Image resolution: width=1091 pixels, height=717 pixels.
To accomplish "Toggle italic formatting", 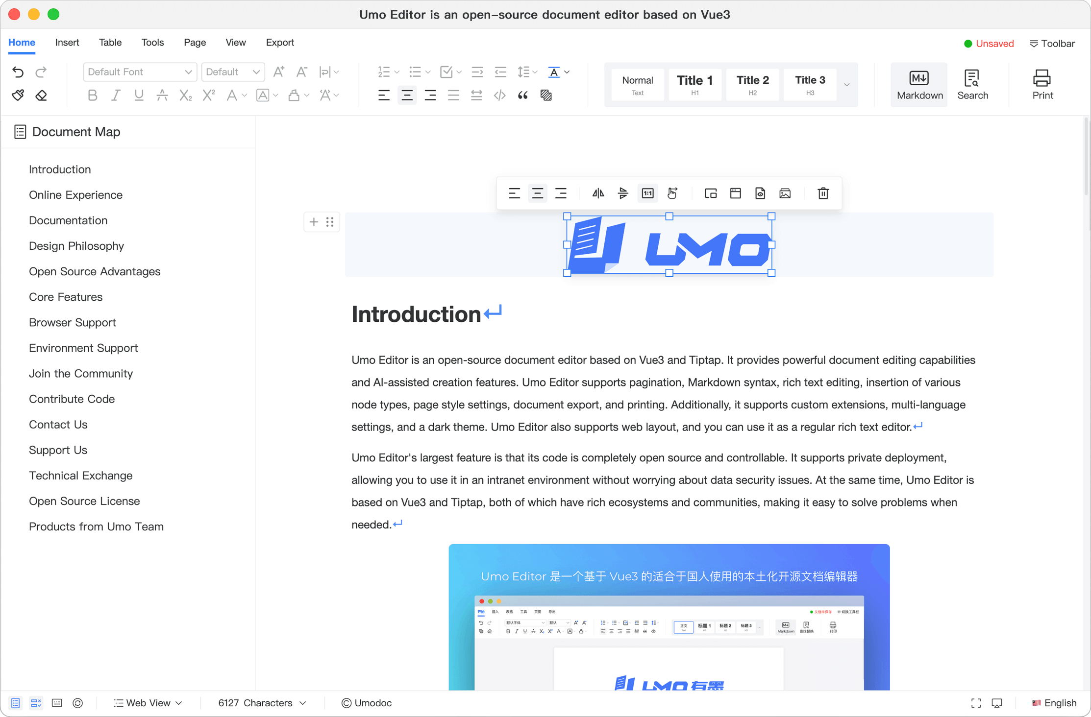I will point(116,95).
